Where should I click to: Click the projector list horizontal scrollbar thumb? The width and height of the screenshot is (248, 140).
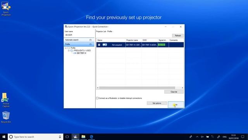(137, 88)
